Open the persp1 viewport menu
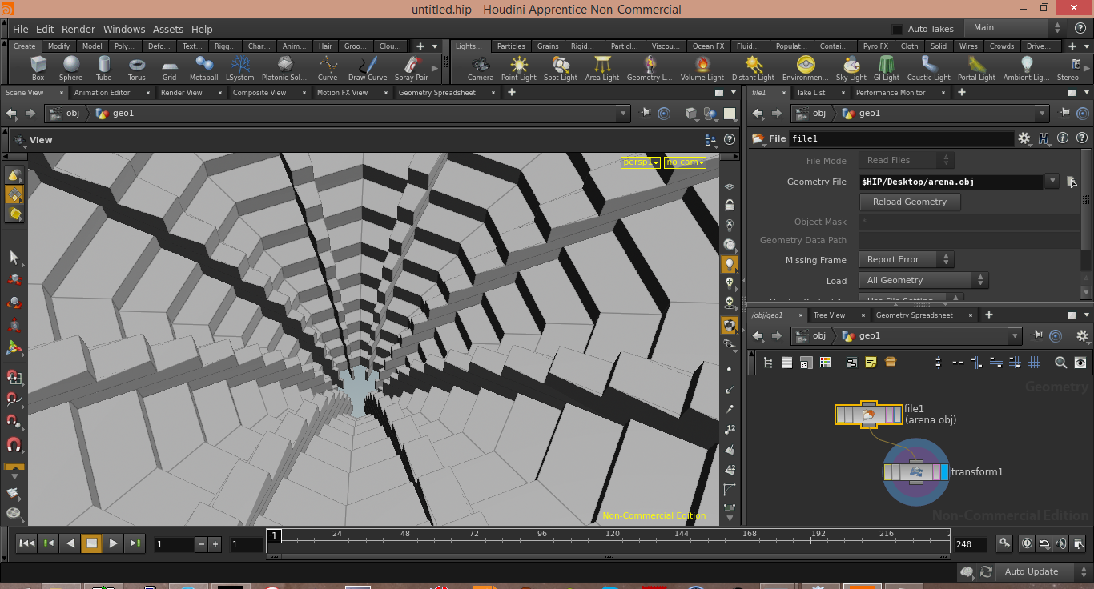This screenshot has width=1094, height=589. click(x=641, y=162)
